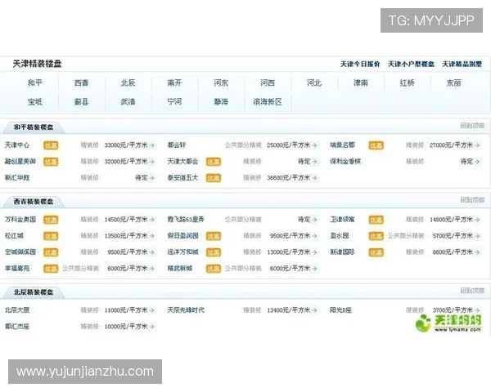Click 回到顶部 in 西青精装楼盘 section
This screenshot has height=392, width=491.
click(472, 200)
